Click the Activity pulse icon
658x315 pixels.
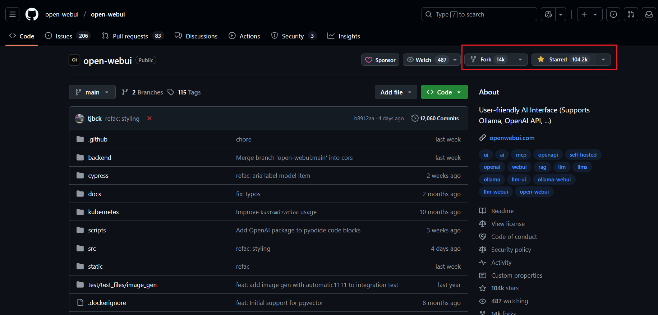[483, 263]
